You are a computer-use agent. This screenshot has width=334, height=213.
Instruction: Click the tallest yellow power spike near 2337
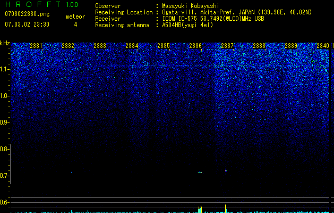[226, 209]
